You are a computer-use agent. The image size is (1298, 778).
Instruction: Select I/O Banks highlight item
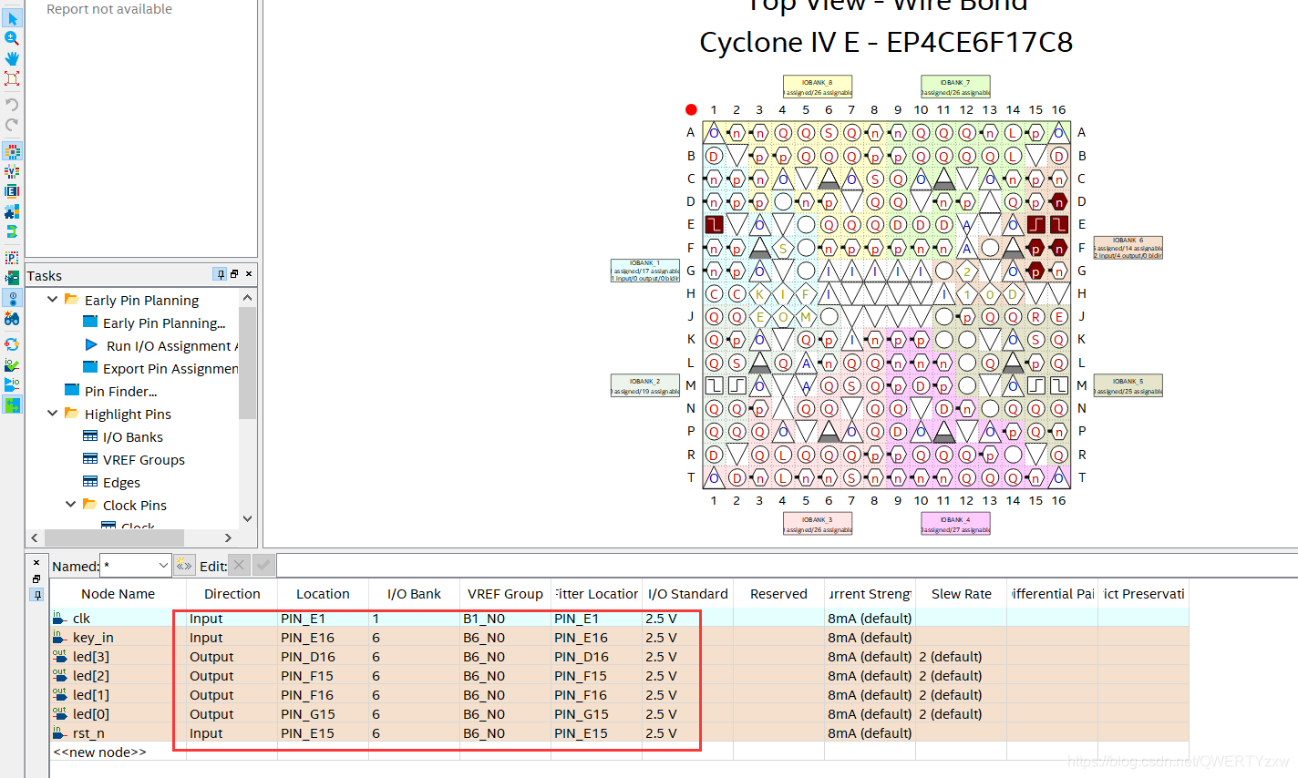pos(132,436)
